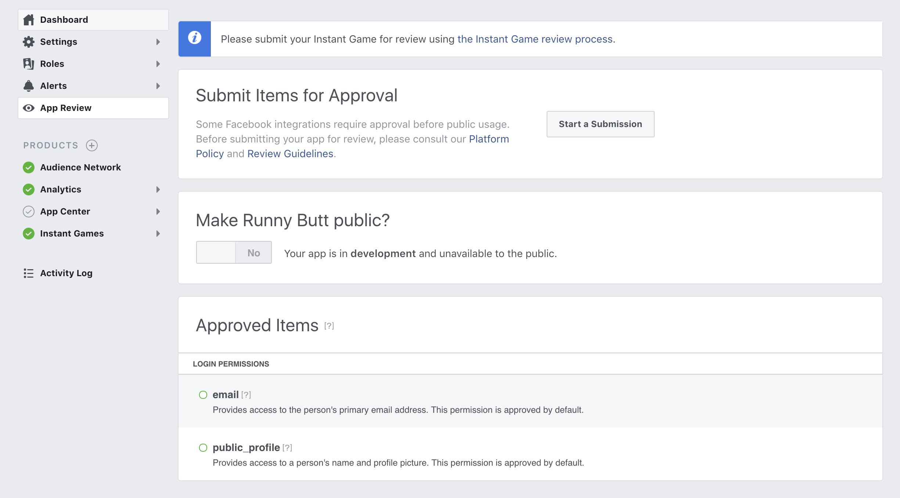Viewport: 900px width, 498px height.
Task: Open the Activity Log menu item
Action: (x=93, y=273)
